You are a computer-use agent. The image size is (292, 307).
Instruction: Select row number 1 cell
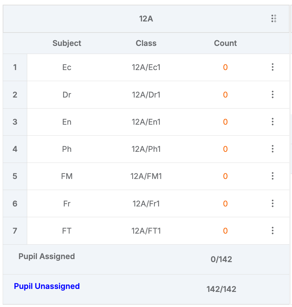[15, 67]
